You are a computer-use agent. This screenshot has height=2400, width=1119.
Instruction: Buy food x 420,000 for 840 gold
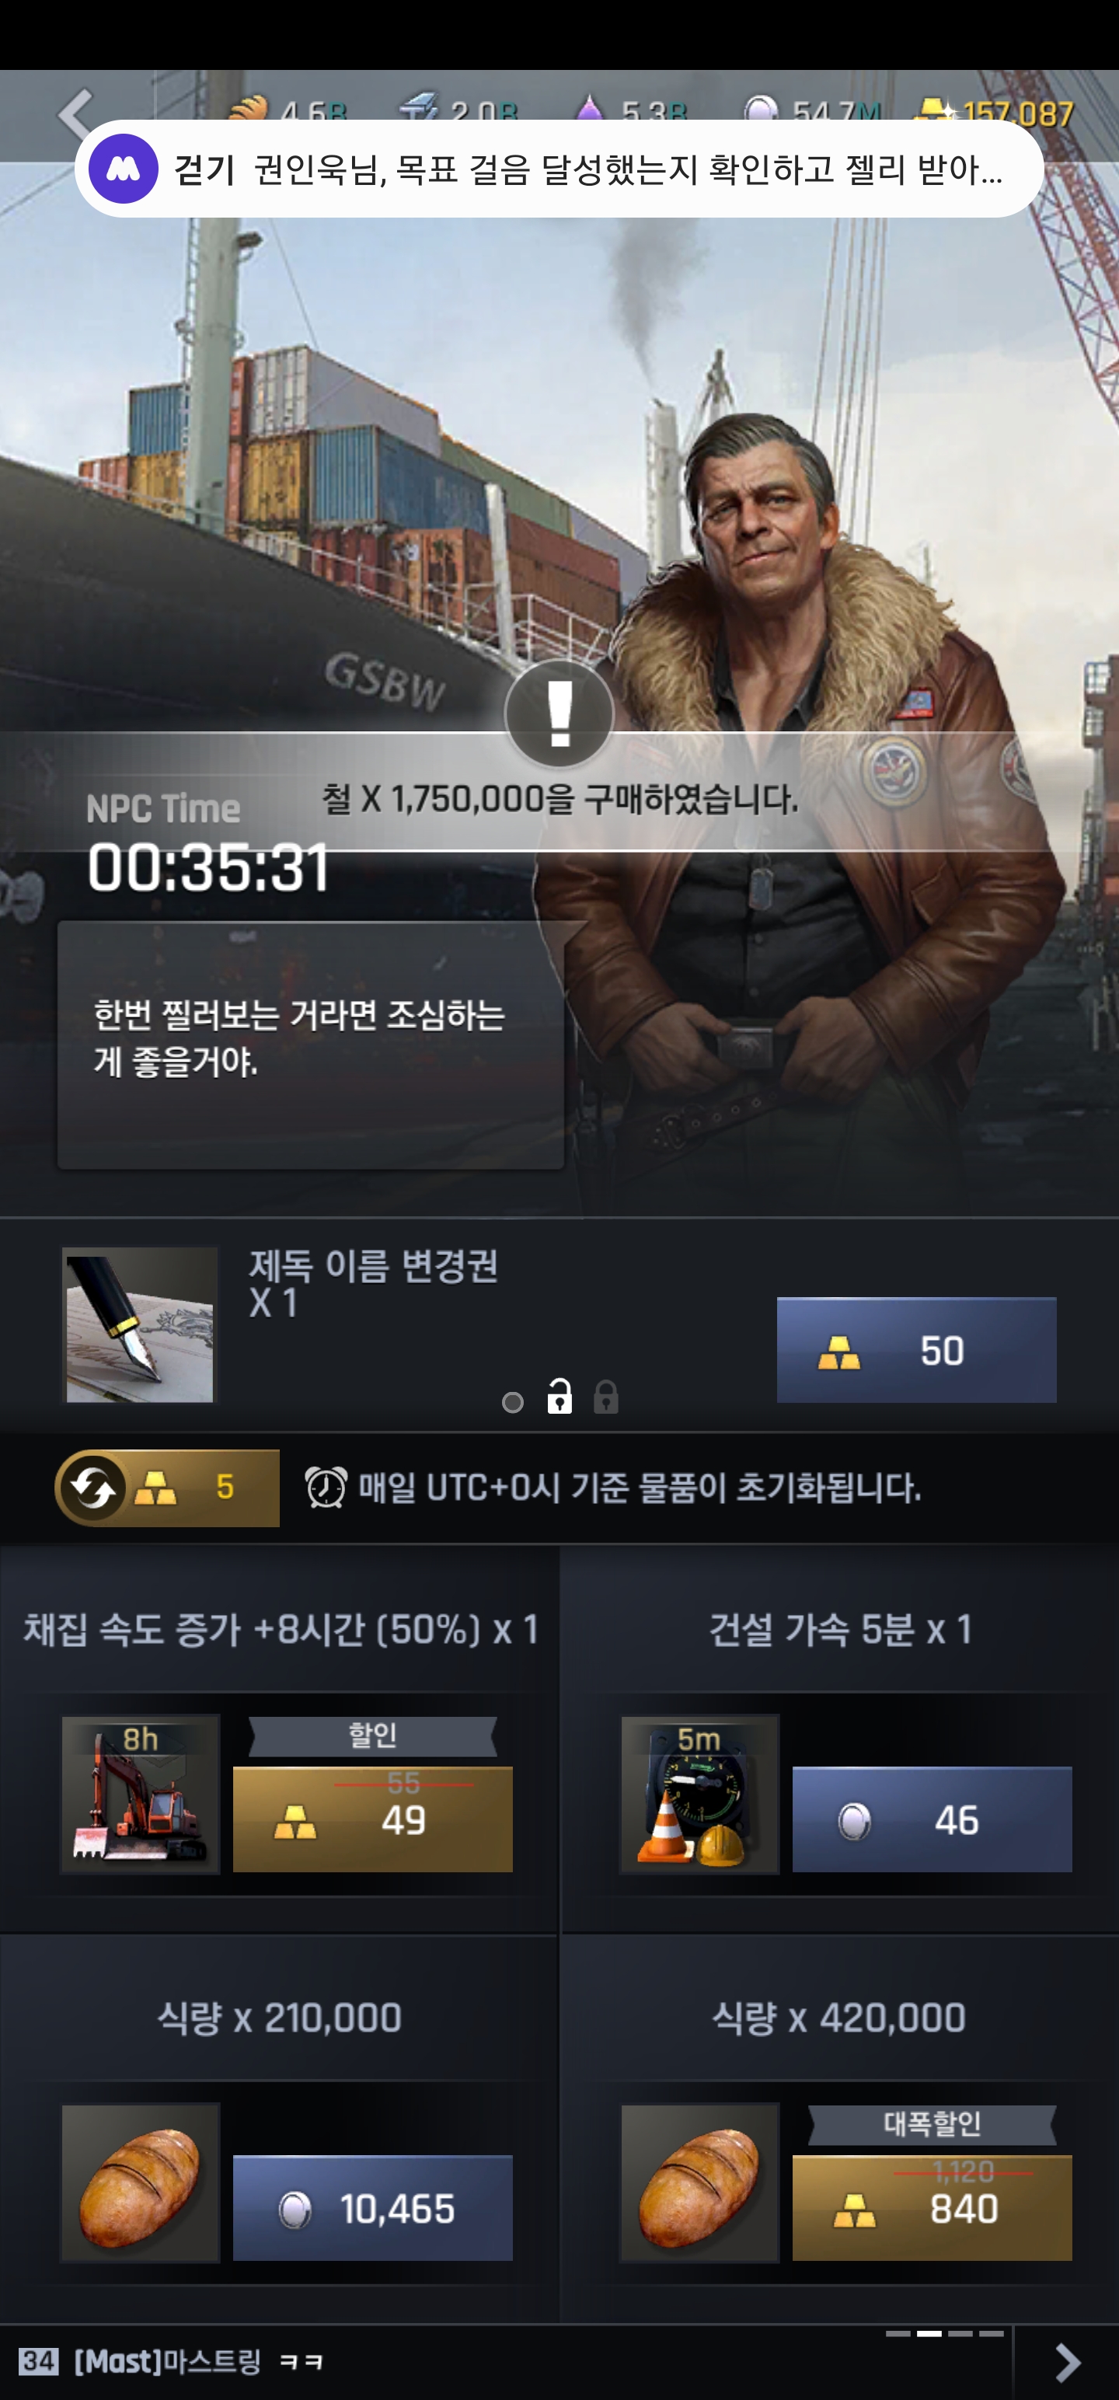pyautogui.click(x=932, y=2207)
